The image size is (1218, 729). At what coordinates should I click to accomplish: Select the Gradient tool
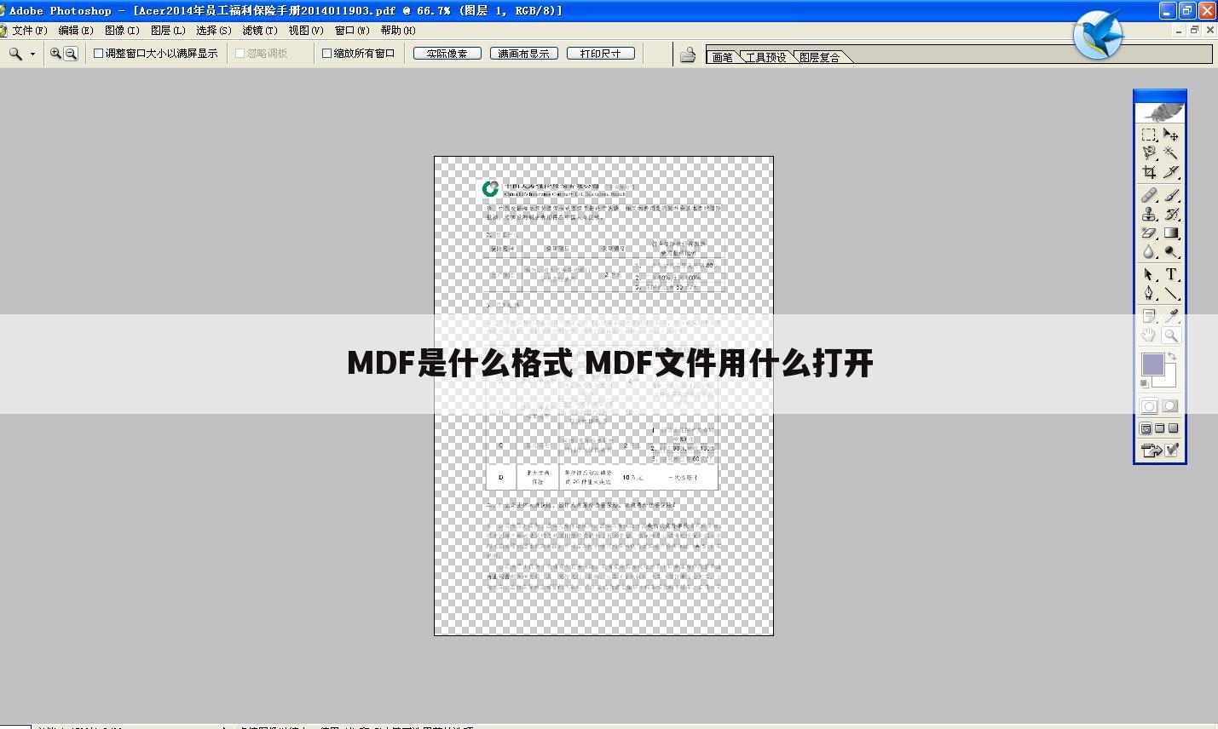pyautogui.click(x=1171, y=233)
